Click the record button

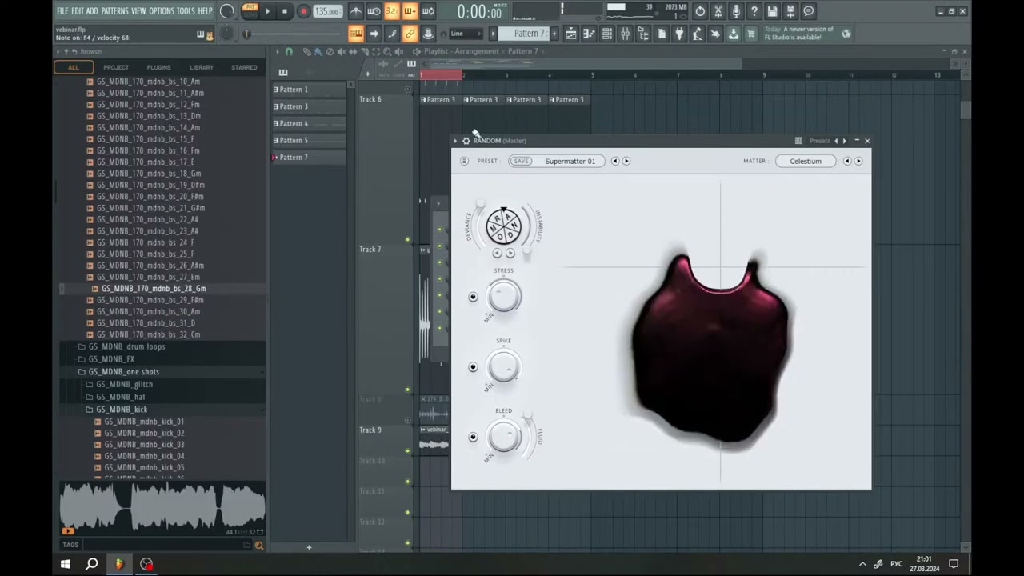coord(304,11)
